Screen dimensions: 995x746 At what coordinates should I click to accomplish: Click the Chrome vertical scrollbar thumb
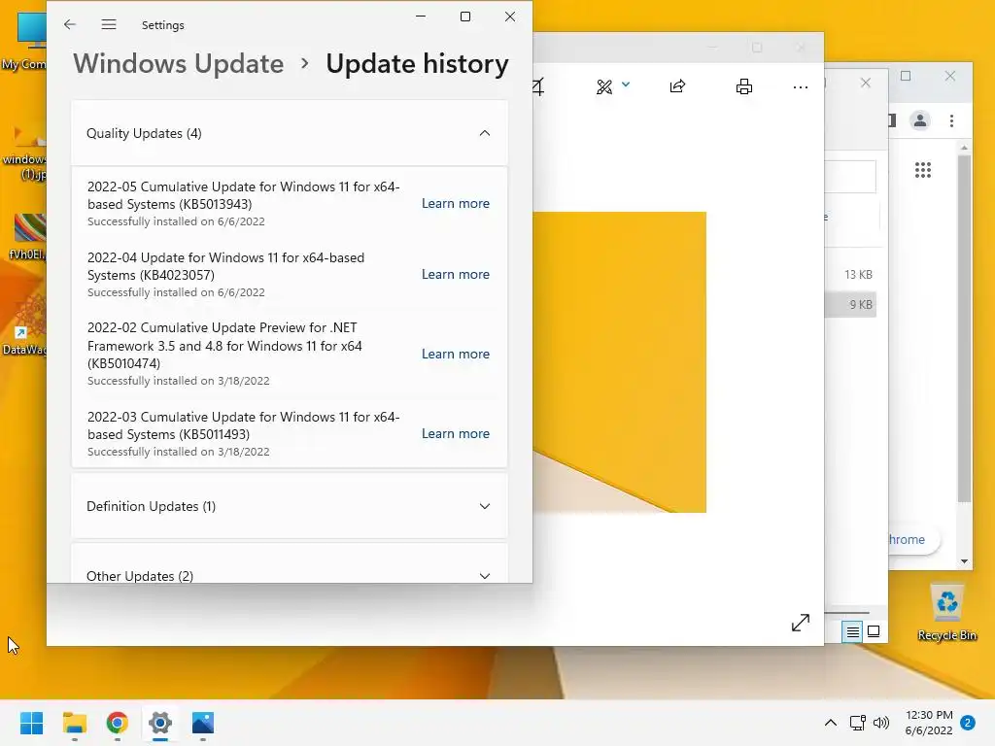point(965,327)
